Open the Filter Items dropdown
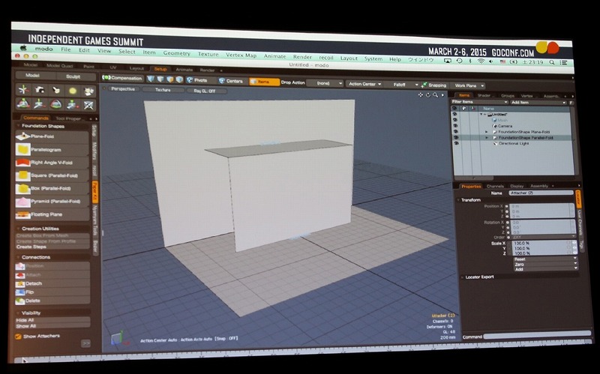The width and height of the screenshot is (600, 374). coord(479,102)
